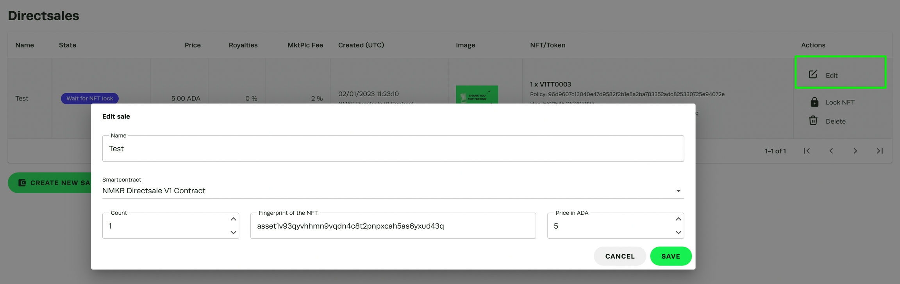Click the Edit pencil icon in Actions
900x284 pixels.
[813, 74]
